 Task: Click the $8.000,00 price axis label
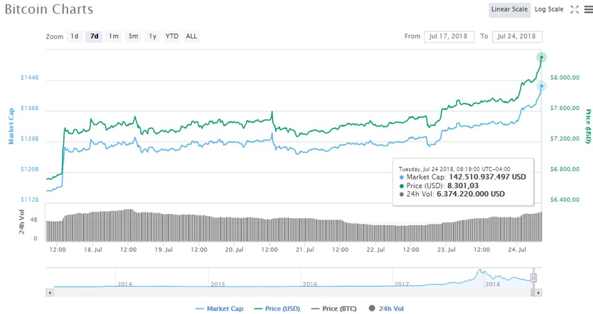565,77
